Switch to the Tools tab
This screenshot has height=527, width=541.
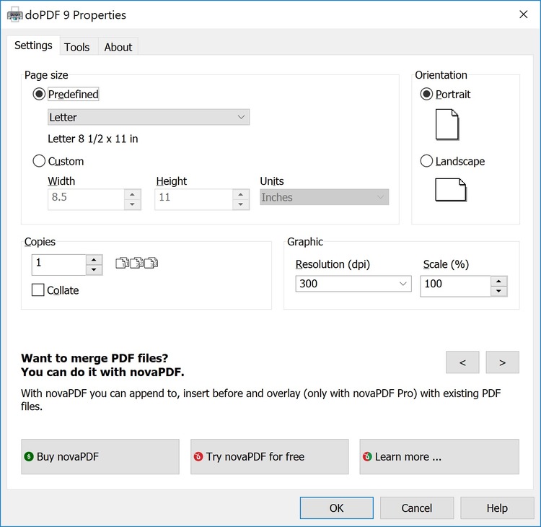(x=77, y=47)
